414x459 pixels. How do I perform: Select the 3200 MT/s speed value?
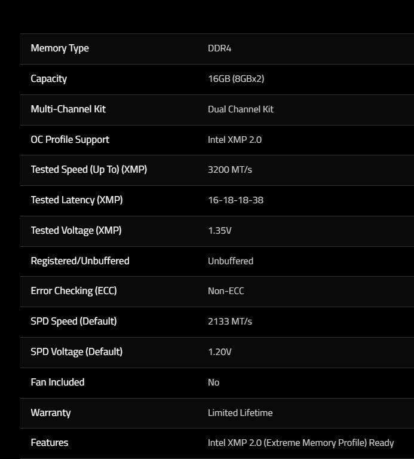pos(230,170)
